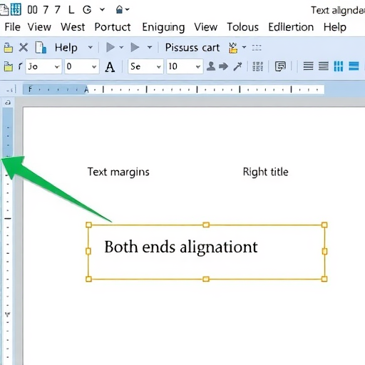The image size is (365, 365).
Task: Click the scissors cut icon
Action: [x=24, y=48]
